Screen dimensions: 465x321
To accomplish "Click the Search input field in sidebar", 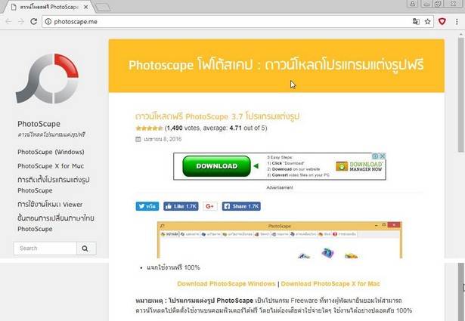I will 45,248.
